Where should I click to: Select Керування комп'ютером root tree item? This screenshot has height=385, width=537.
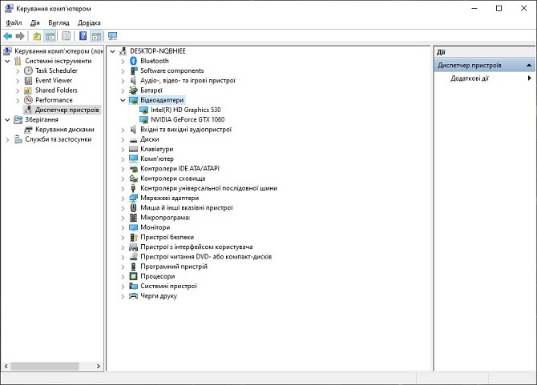pyautogui.click(x=59, y=51)
